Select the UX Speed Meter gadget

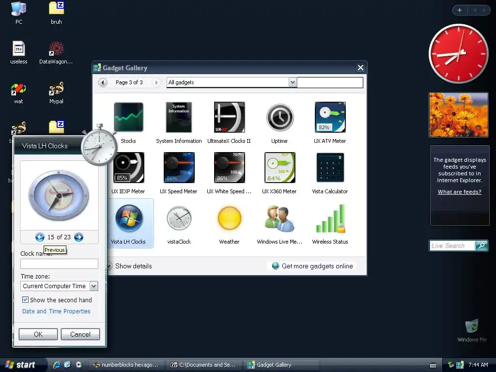click(x=179, y=173)
